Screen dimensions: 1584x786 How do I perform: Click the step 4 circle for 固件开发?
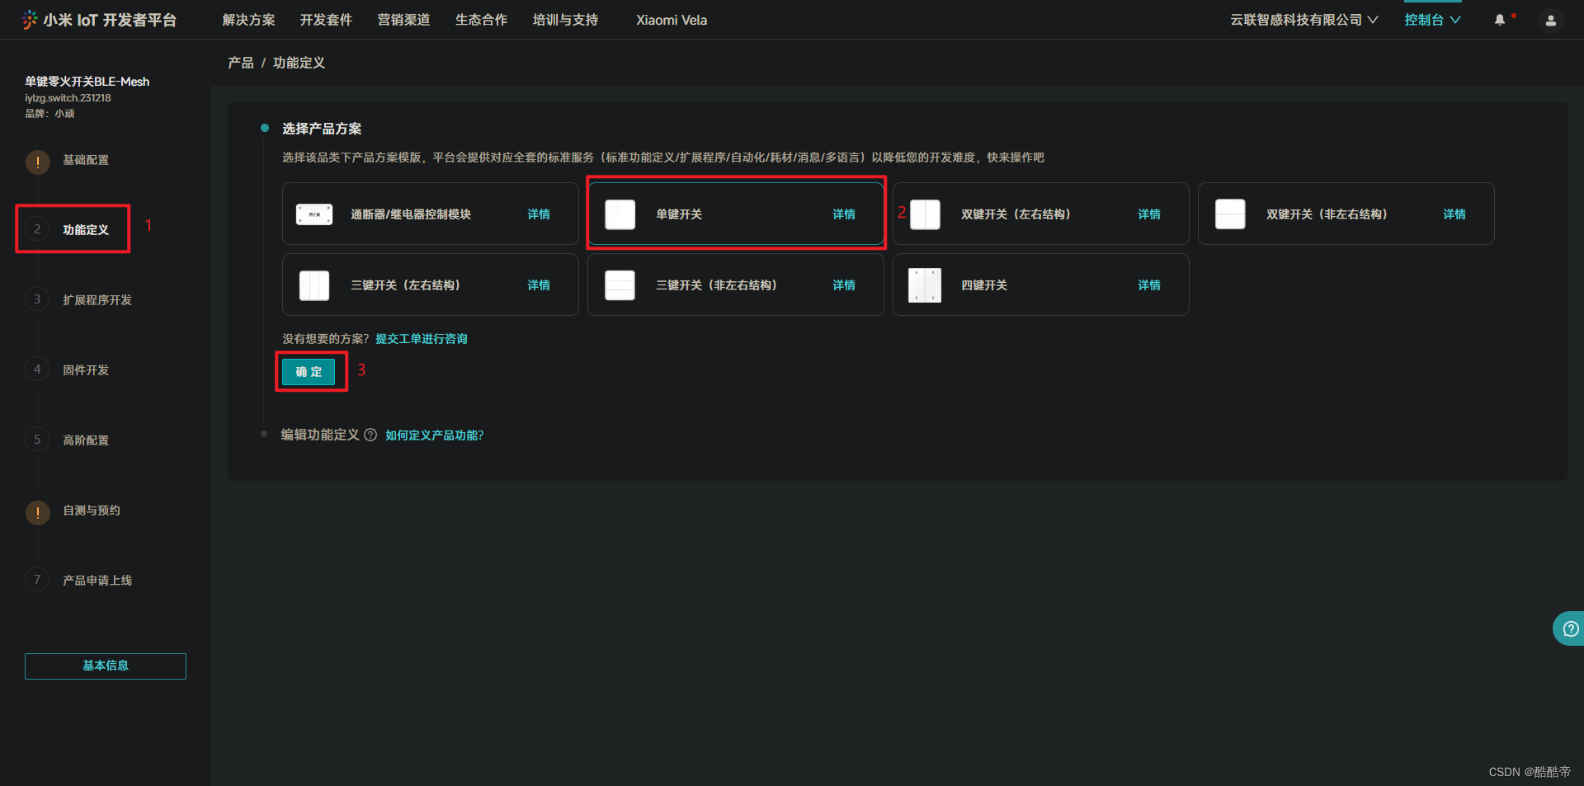click(37, 369)
